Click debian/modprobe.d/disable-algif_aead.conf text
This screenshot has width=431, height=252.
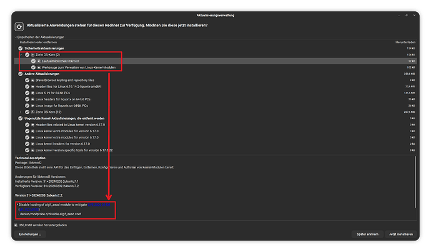(51, 214)
